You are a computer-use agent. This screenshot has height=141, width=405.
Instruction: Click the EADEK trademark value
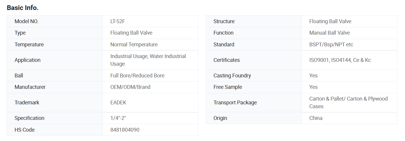(x=118, y=103)
